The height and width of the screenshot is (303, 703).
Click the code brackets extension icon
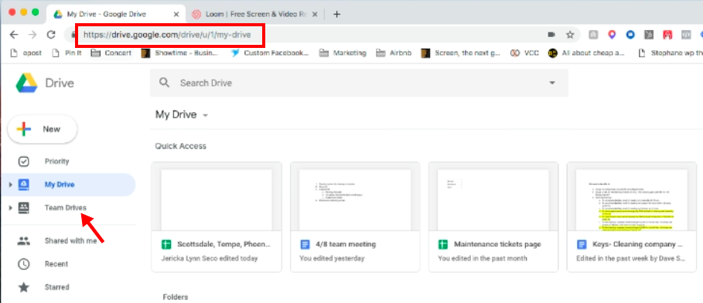686,35
